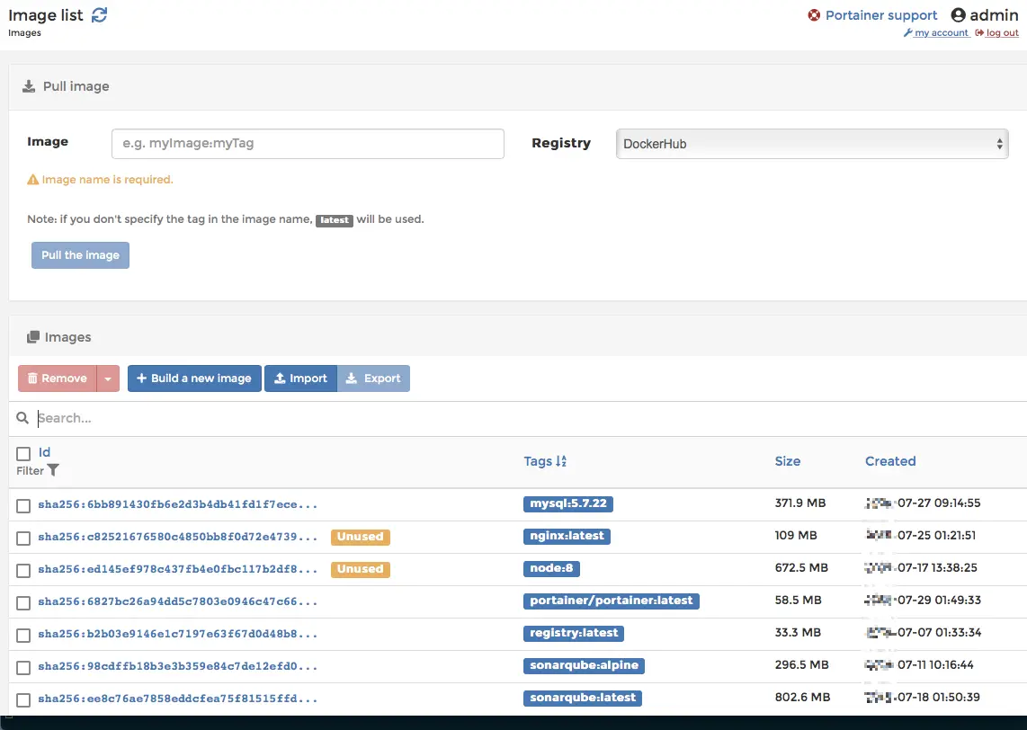This screenshot has width=1027, height=730.
Task: Click the 802.6 MB size value
Action: coord(802,698)
